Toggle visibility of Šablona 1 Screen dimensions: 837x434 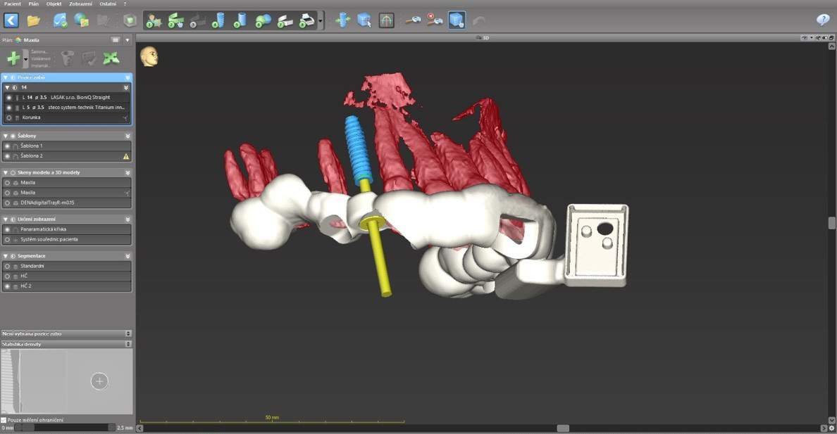click(8, 146)
